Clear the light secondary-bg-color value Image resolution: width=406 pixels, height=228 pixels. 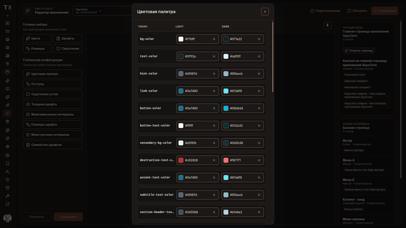214,143
